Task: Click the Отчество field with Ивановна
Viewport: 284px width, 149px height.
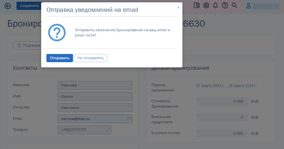Action: click(95, 108)
